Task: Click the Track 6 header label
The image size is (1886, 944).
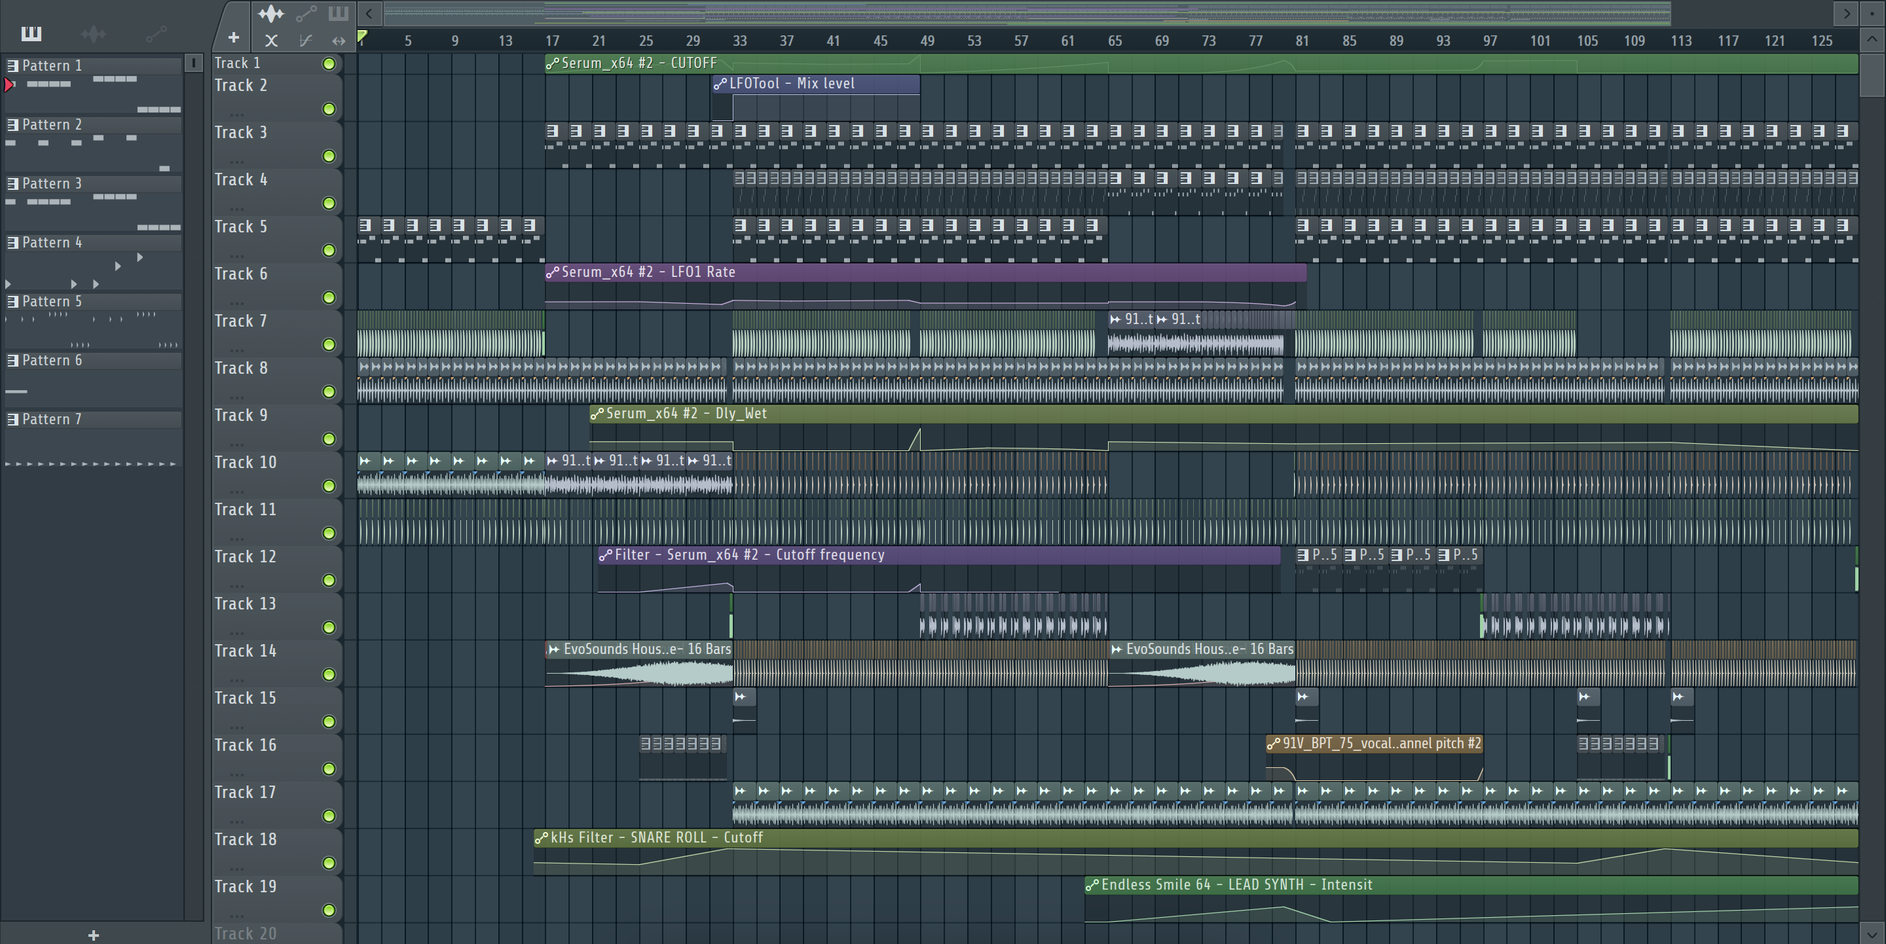Action: pyautogui.click(x=241, y=274)
